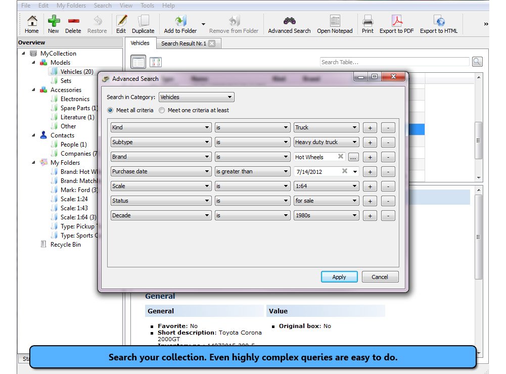The width and height of the screenshot is (506, 374).
Task: Show more toolbar items chevron
Action: pyautogui.click(x=486, y=24)
